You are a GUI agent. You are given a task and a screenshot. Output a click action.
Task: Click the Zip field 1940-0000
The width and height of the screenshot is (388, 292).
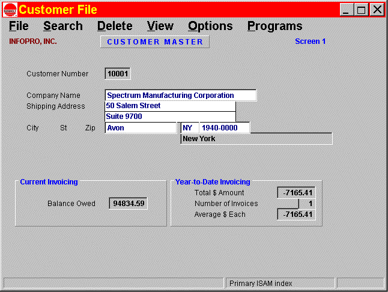(x=225, y=128)
